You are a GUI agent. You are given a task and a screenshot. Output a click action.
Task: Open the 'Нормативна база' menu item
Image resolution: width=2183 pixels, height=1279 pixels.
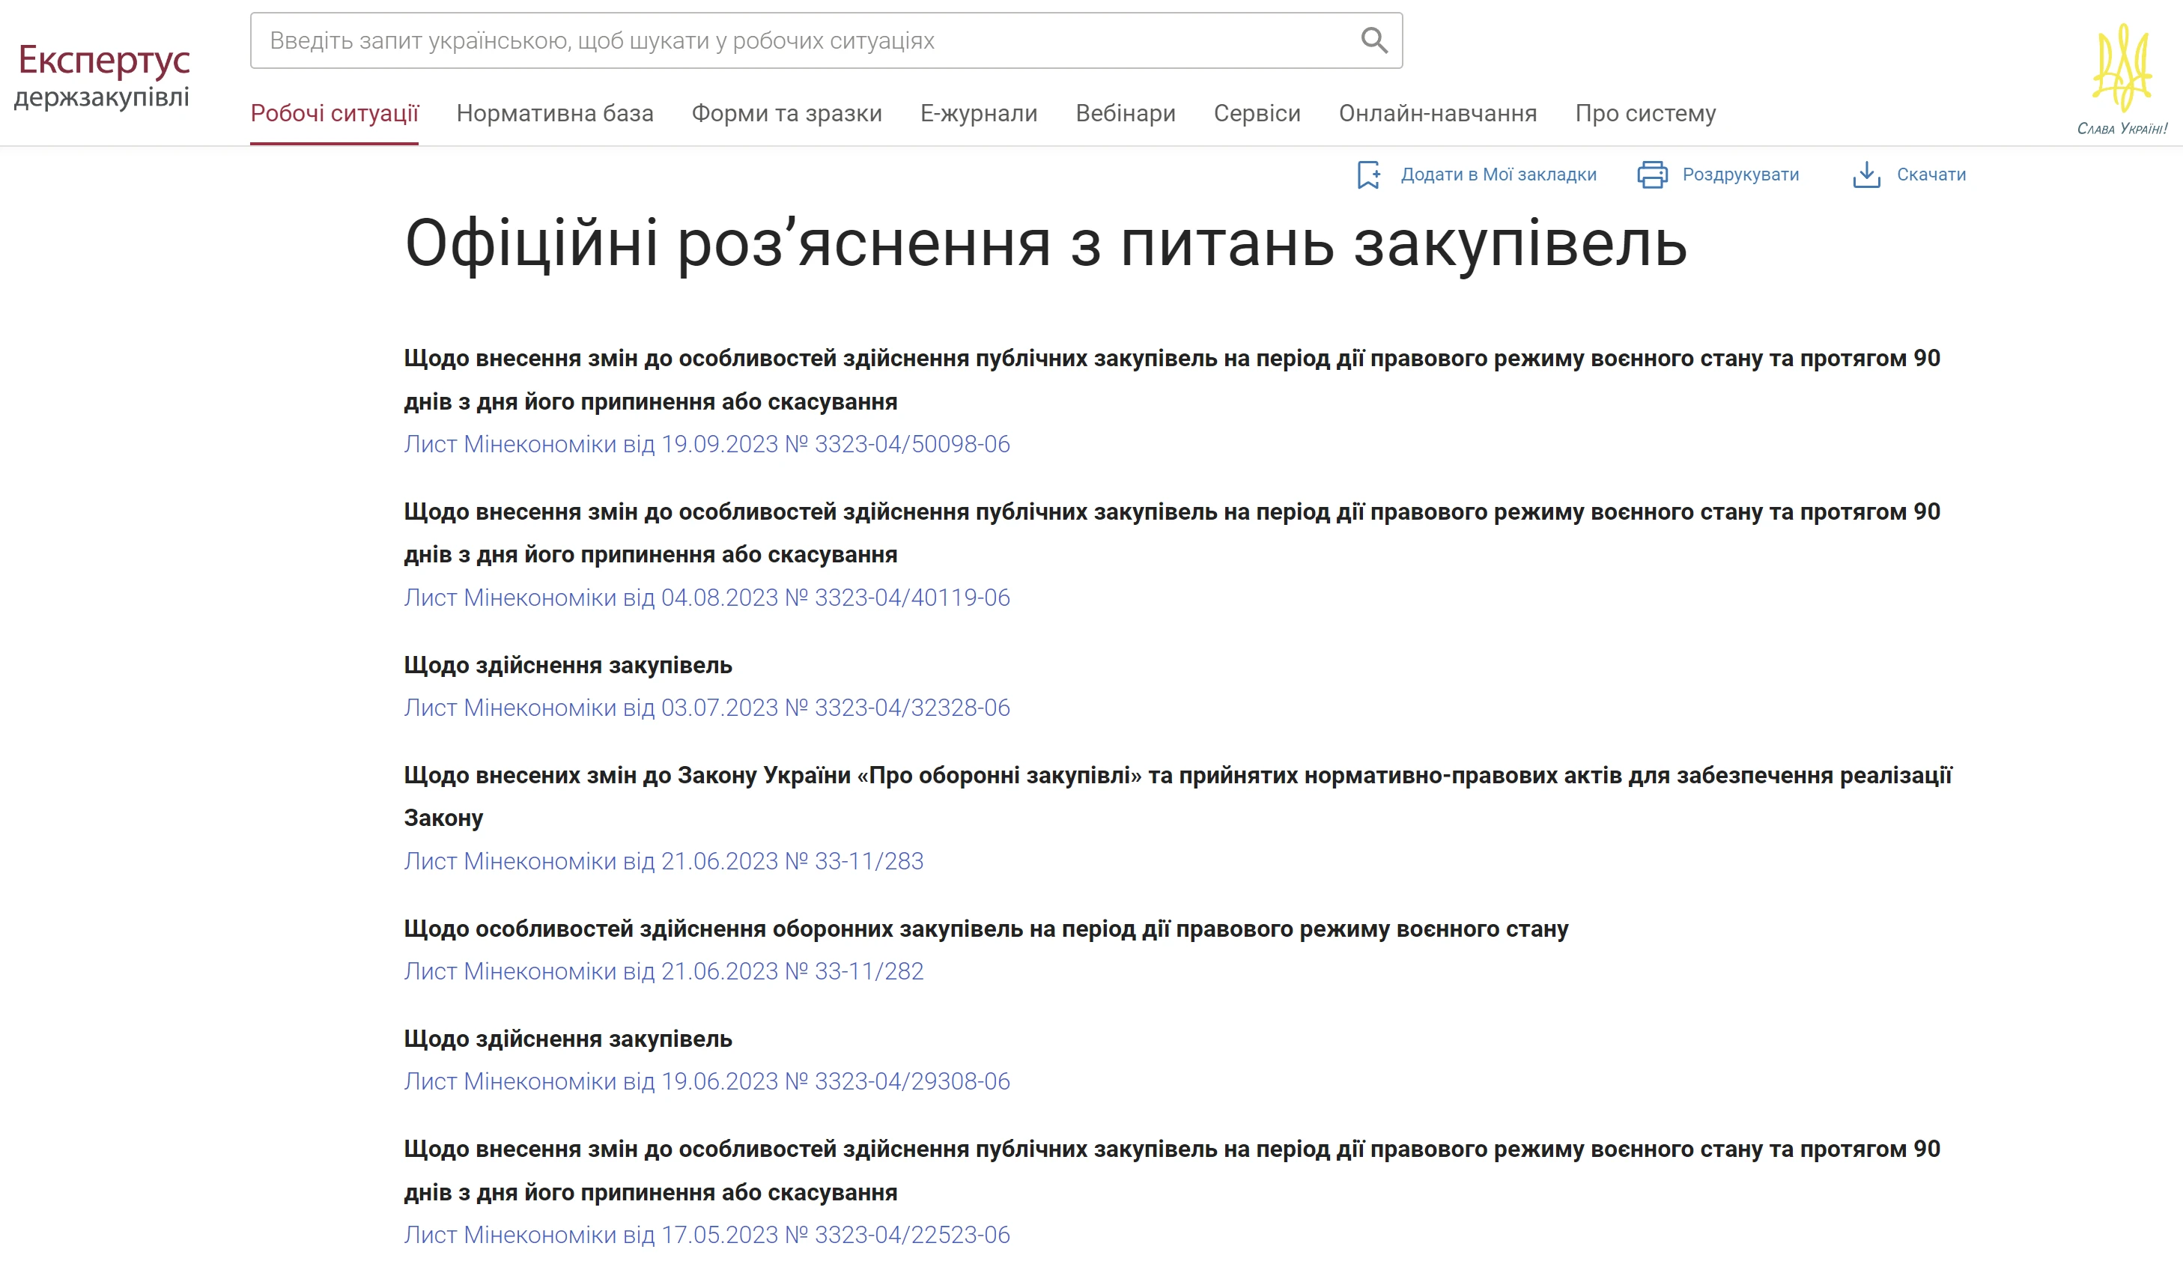(554, 113)
